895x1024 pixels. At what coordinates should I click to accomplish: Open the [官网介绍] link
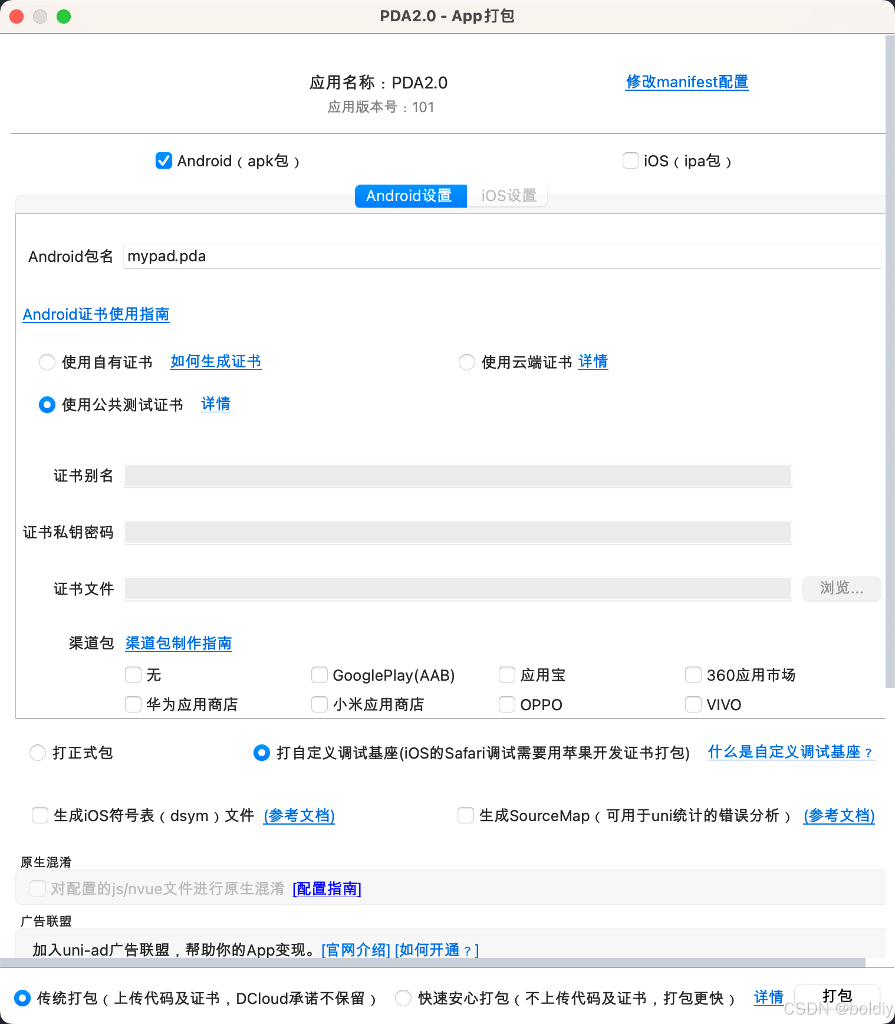click(x=356, y=950)
